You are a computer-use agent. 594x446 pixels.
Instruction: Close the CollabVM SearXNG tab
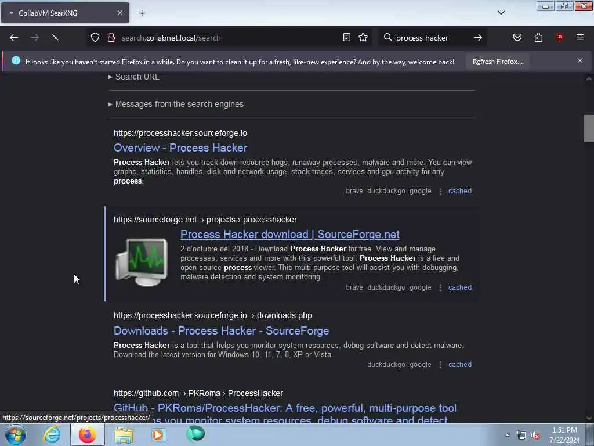(120, 13)
